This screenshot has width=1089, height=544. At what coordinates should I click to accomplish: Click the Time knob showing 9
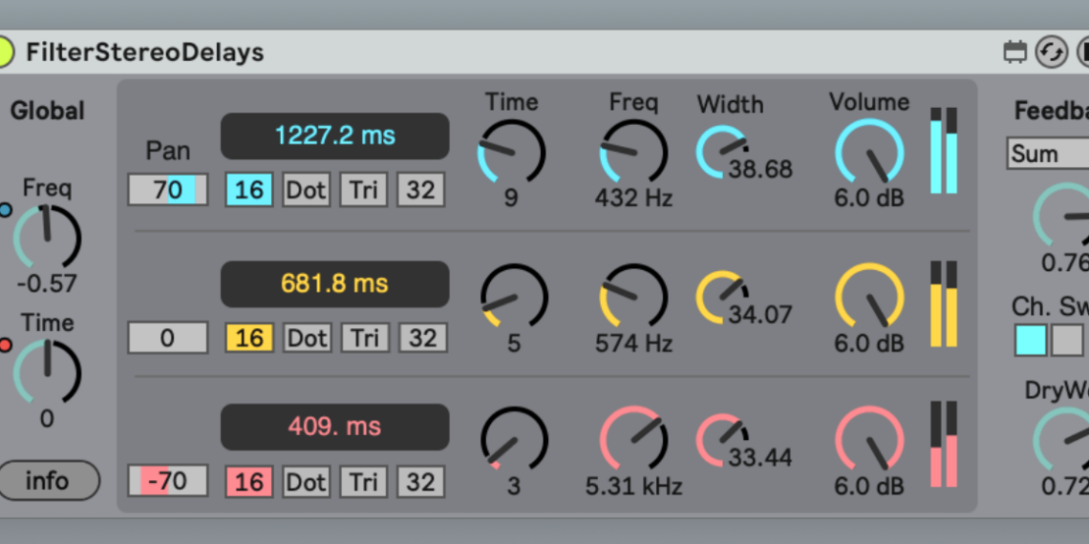[x=511, y=153]
